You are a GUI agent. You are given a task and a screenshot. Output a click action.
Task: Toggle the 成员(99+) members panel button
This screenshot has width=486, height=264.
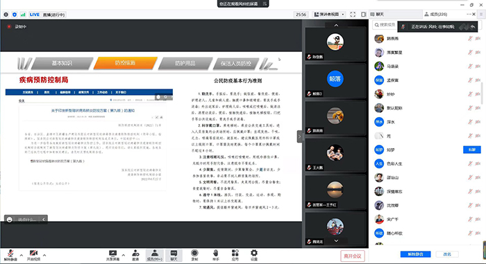tap(154, 255)
